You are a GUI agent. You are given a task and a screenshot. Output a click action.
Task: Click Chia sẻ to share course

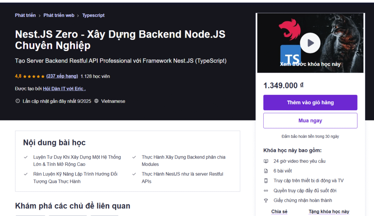pos(279,212)
